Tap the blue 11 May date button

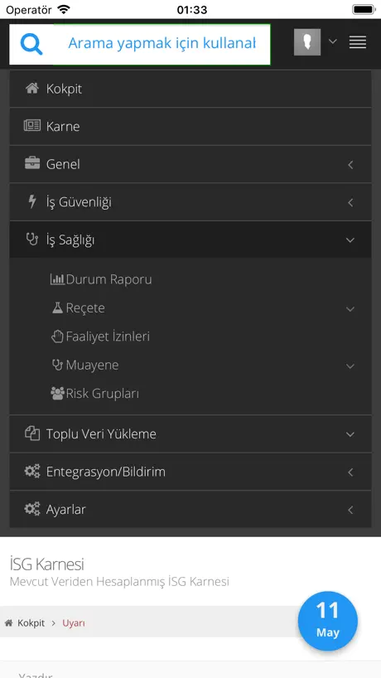tap(328, 621)
